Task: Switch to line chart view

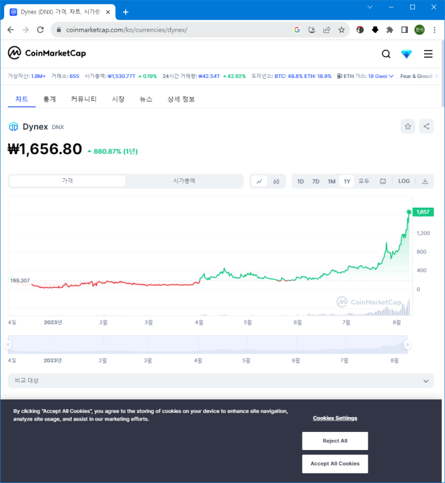Action: point(259,181)
